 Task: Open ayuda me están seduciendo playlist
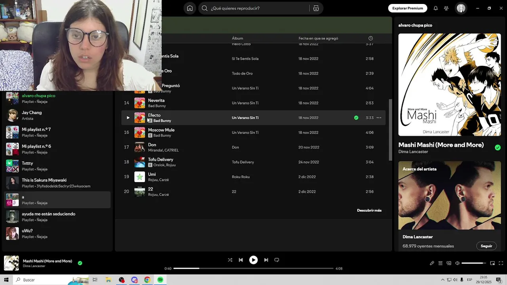[x=57, y=217]
